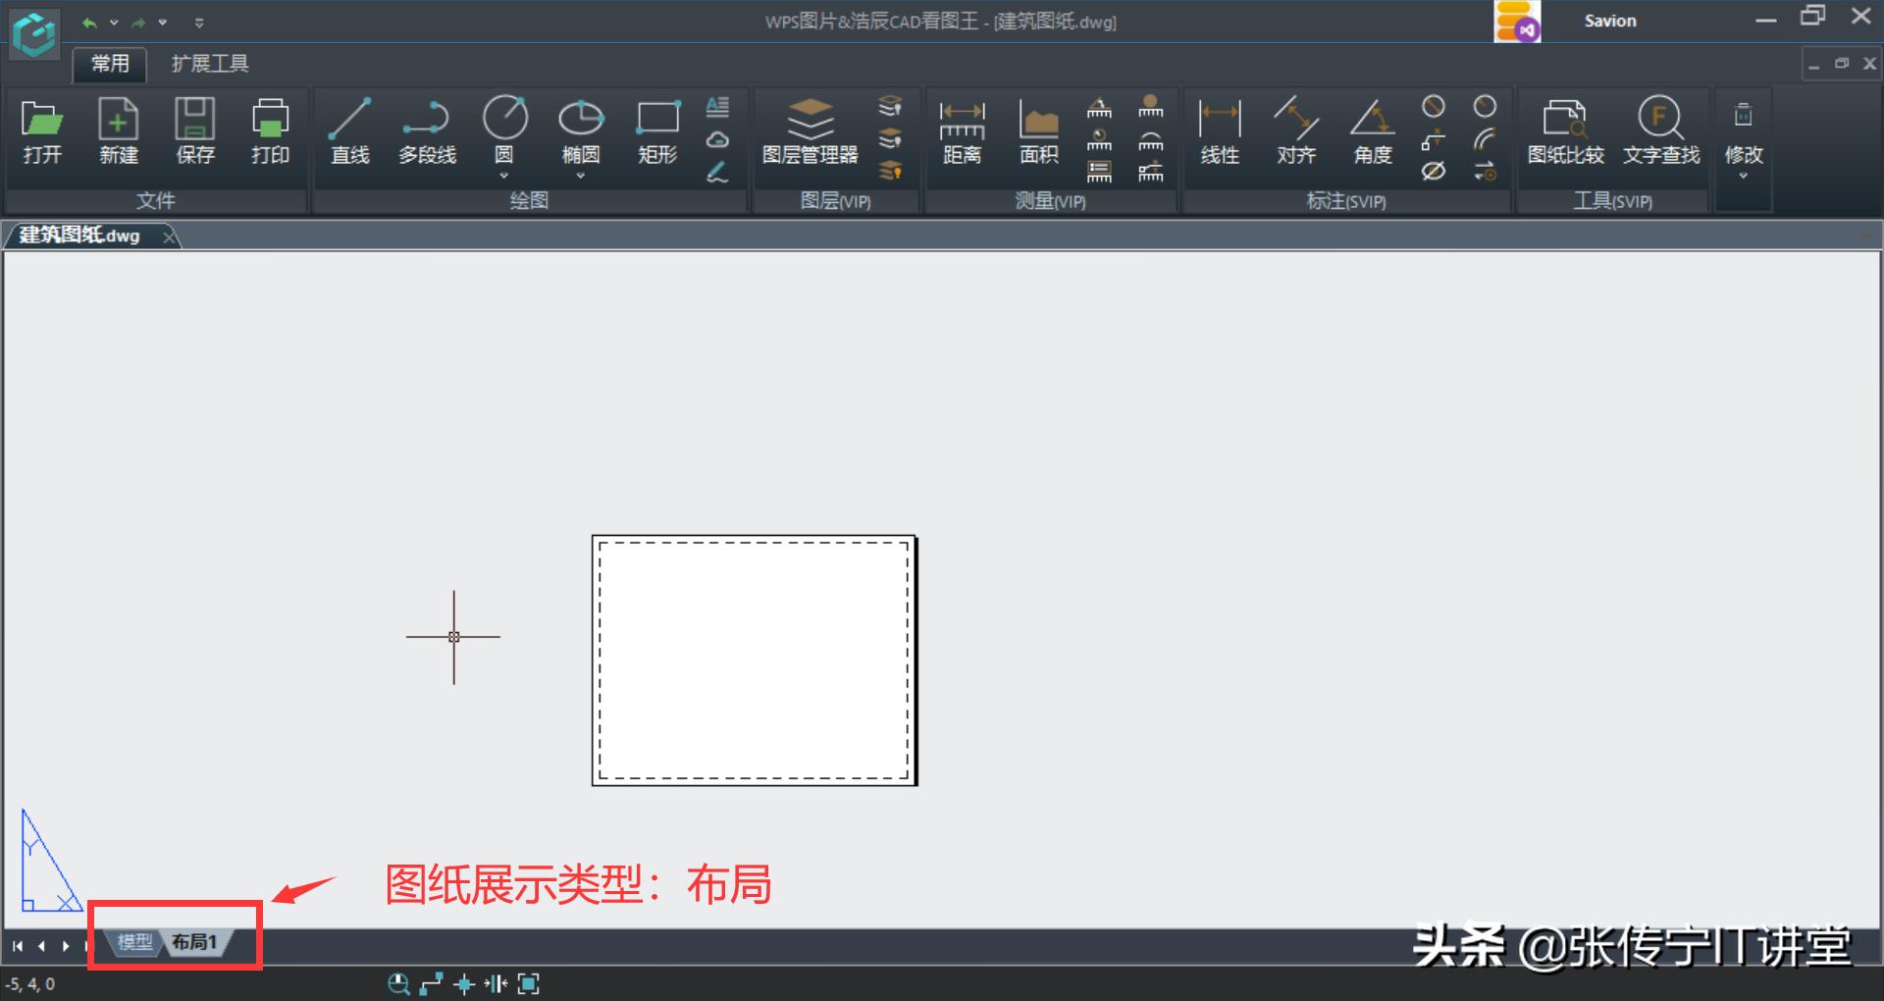Open the 图纸比较 drawing compare tool

(1565, 131)
